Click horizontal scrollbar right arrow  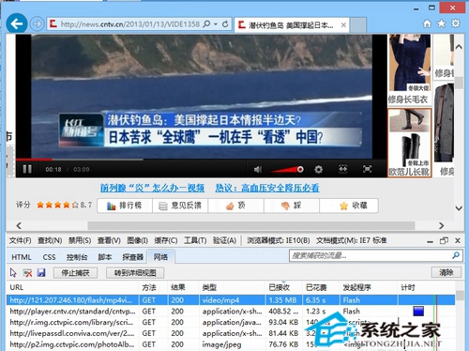[x=441, y=225]
